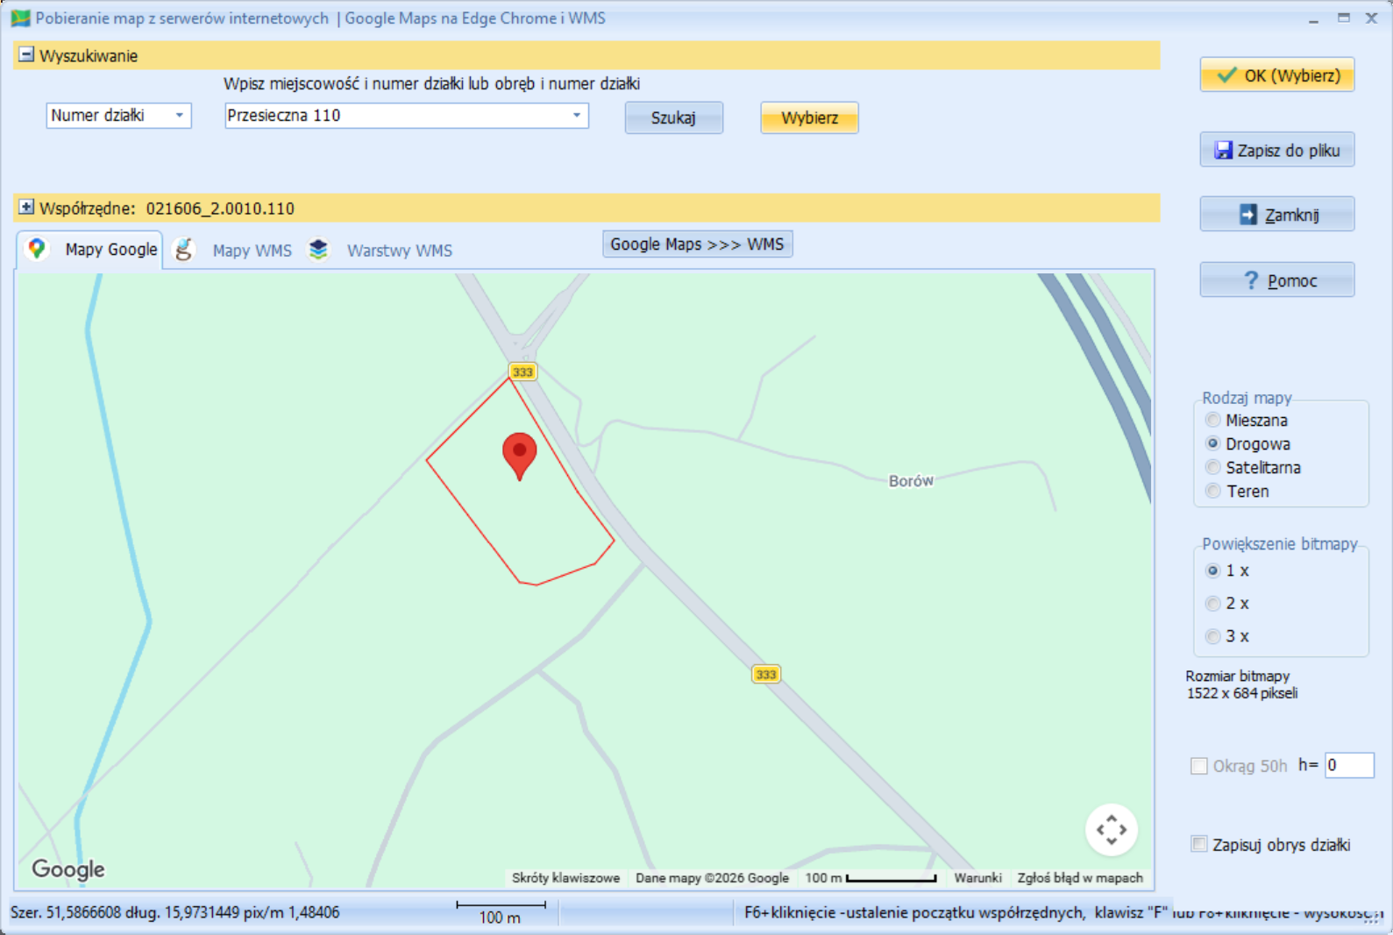Switch to the Warstwy WMS tab

[x=400, y=251]
